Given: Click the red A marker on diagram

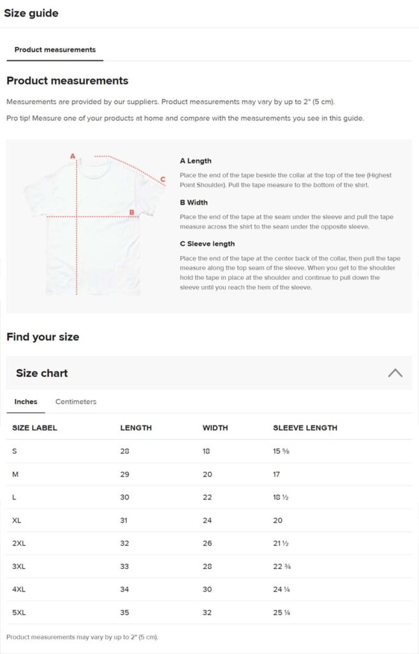Looking at the screenshot, I should click(x=73, y=156).
